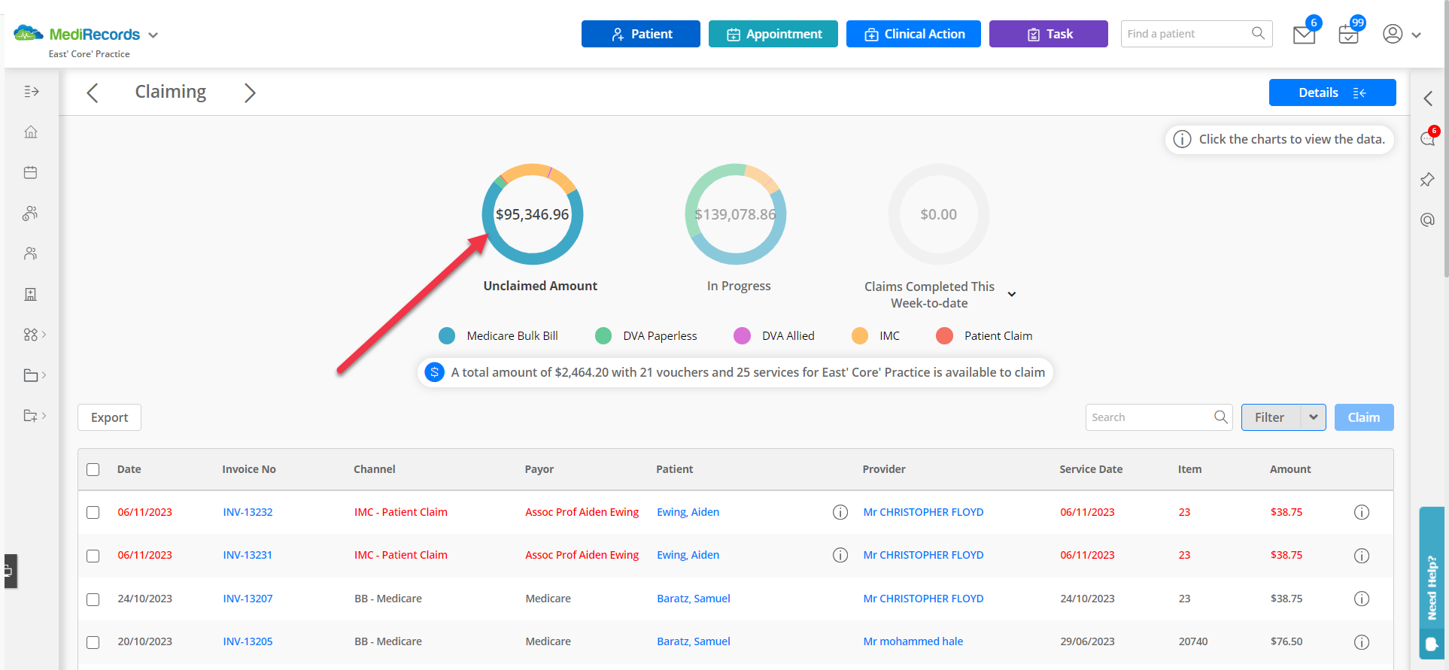
Task: Click the purple Task button
Action: 1049,34
